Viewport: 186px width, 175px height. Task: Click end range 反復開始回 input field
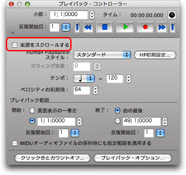pyautogui.click(x=149, y=133)
